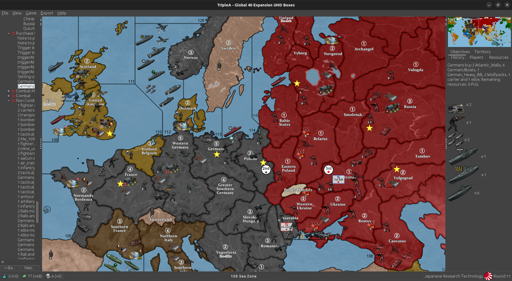Click the skull resource icon in status bar

tap(48, 276)
